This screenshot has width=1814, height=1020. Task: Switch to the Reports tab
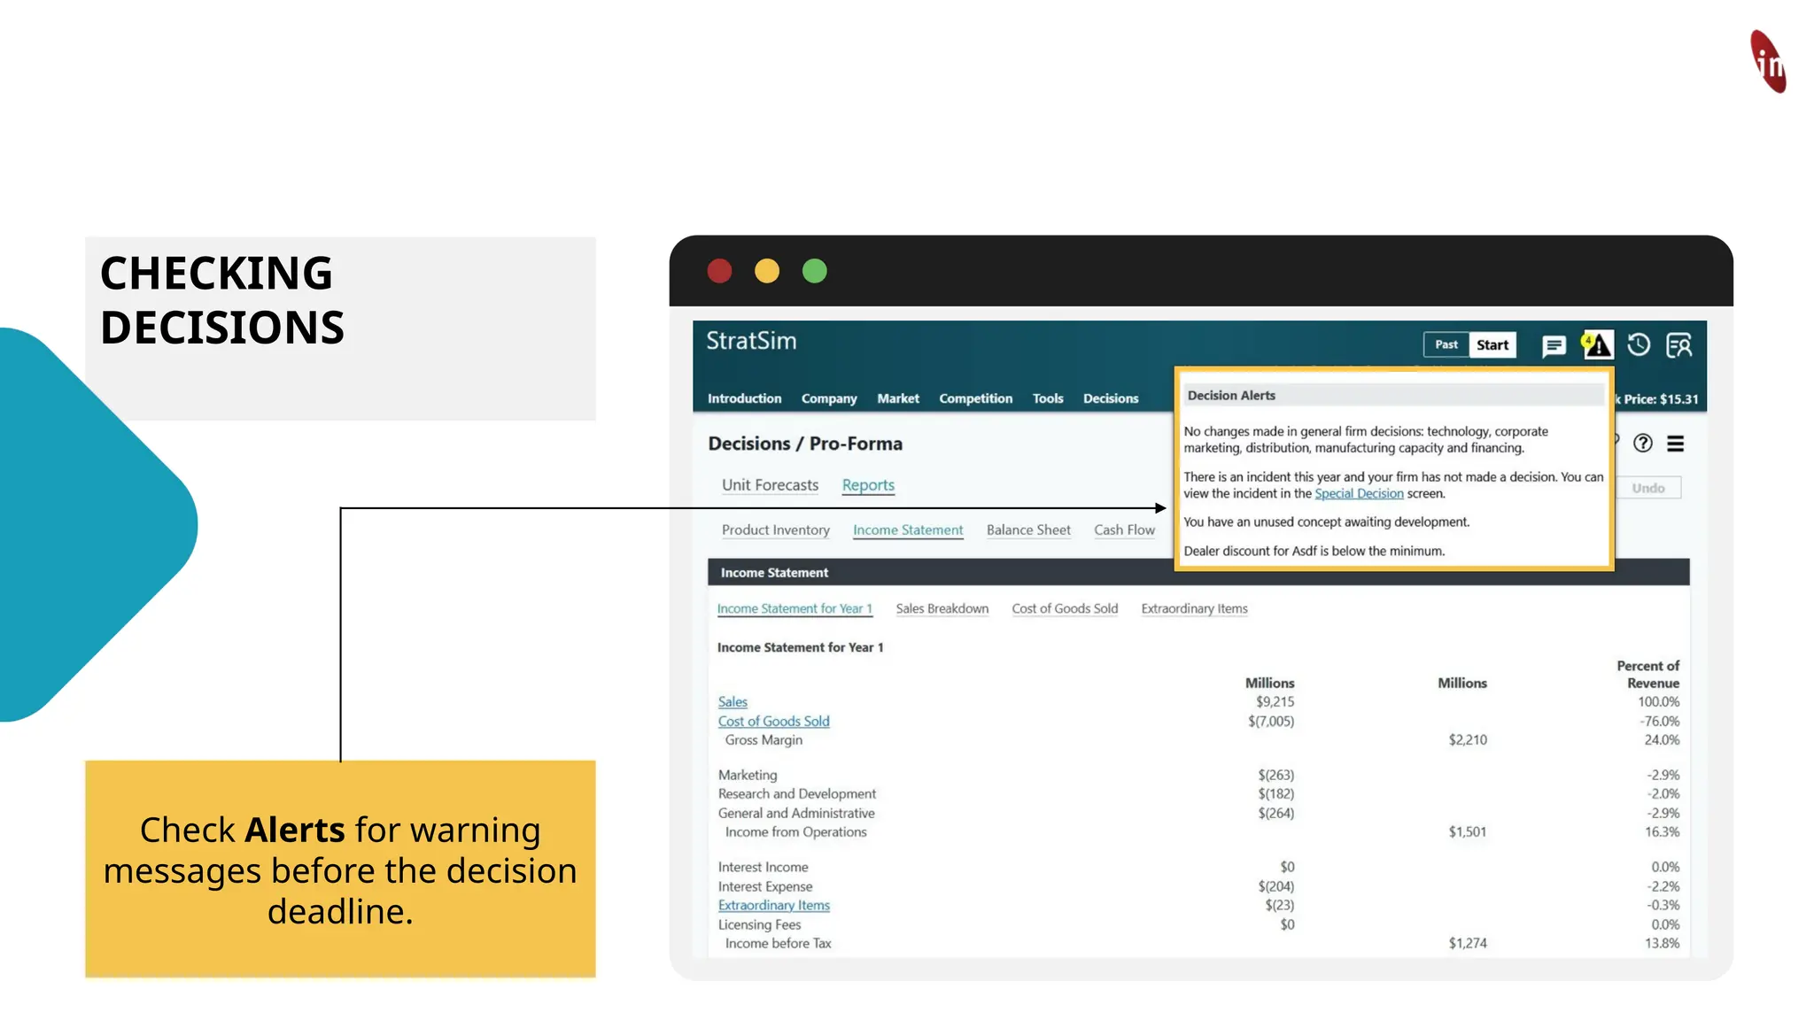868,485
